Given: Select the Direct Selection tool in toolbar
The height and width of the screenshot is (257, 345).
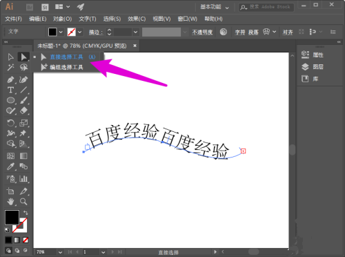Looking at the screenshot, I should 23,57.
